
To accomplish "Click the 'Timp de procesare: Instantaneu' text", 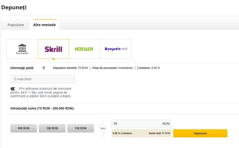I will click(x=113, y=68).
